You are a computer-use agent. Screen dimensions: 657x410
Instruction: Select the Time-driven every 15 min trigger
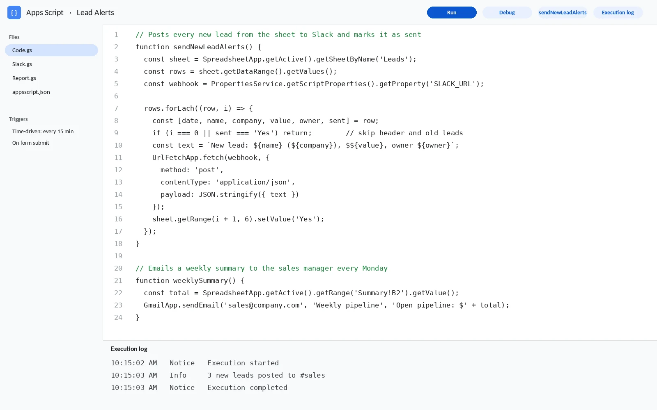coord(43,131)
